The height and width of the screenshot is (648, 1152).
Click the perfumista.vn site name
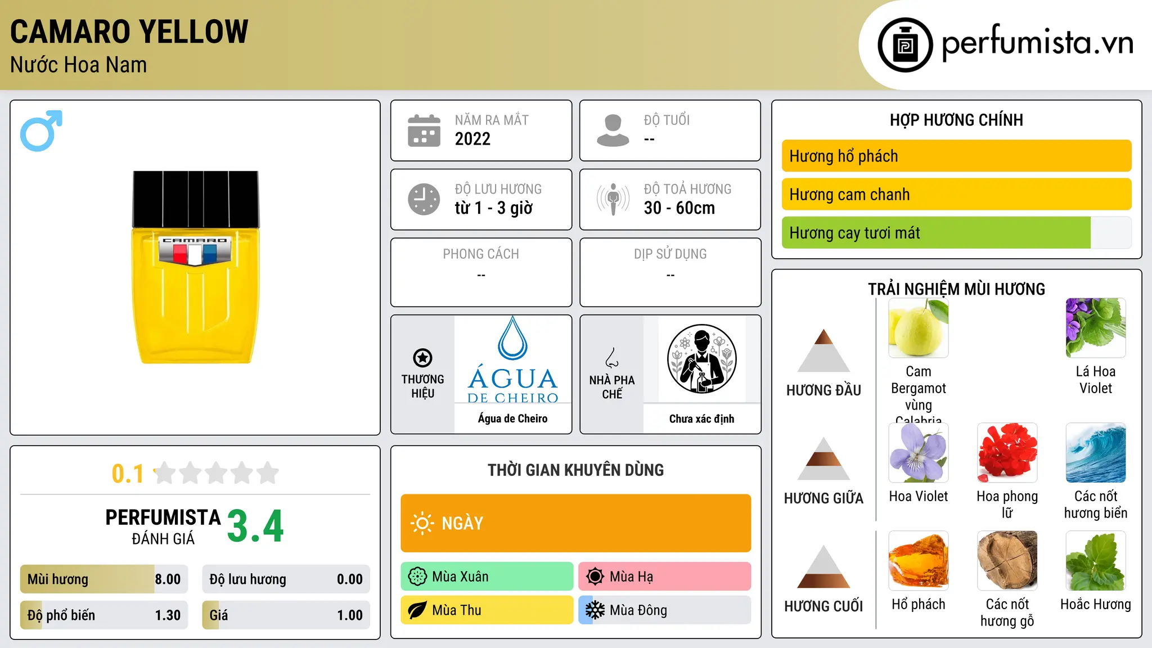click(x=1038, y=43)
